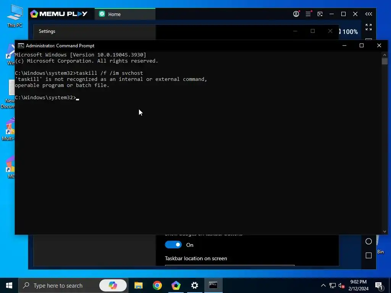Turn off the taskbar badges toggle
Viewport: 391px width, 293px height.
(x=173, y=245)
